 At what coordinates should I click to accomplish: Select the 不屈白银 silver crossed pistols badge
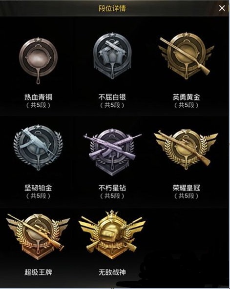click(112, 56)
